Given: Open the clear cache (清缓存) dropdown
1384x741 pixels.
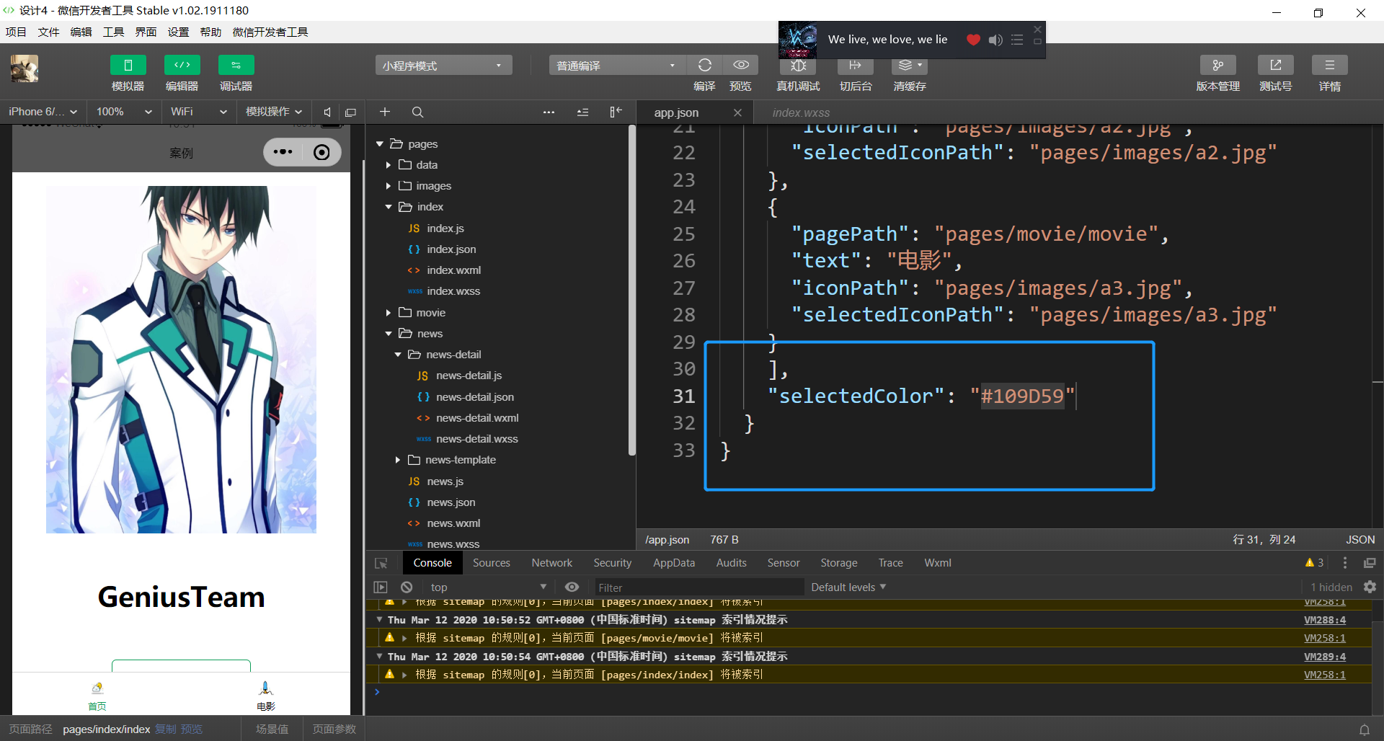Looking at the screenshot, I should [x=910, y=66].
